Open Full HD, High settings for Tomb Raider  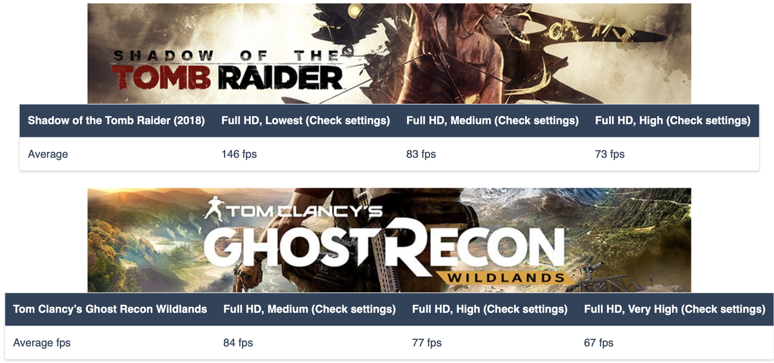[673, 121]
